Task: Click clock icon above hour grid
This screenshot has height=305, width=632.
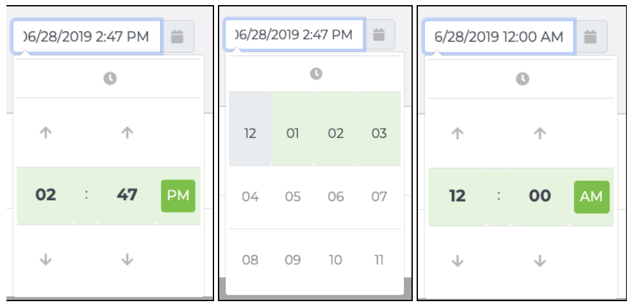Action: [x=316, y=74]
